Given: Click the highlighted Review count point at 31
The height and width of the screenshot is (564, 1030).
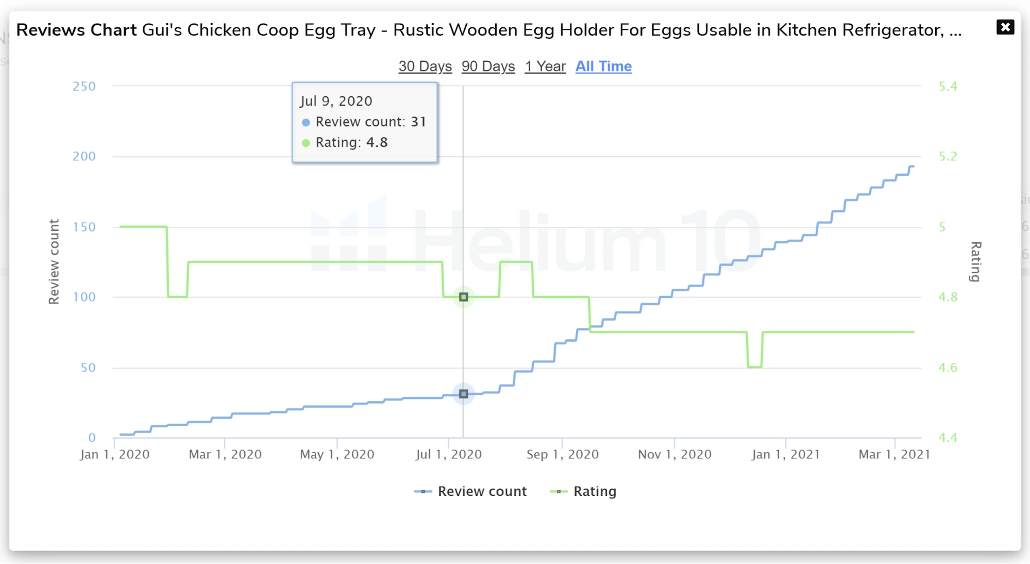Looking at the screenshot, I should (x=464, y=394).
